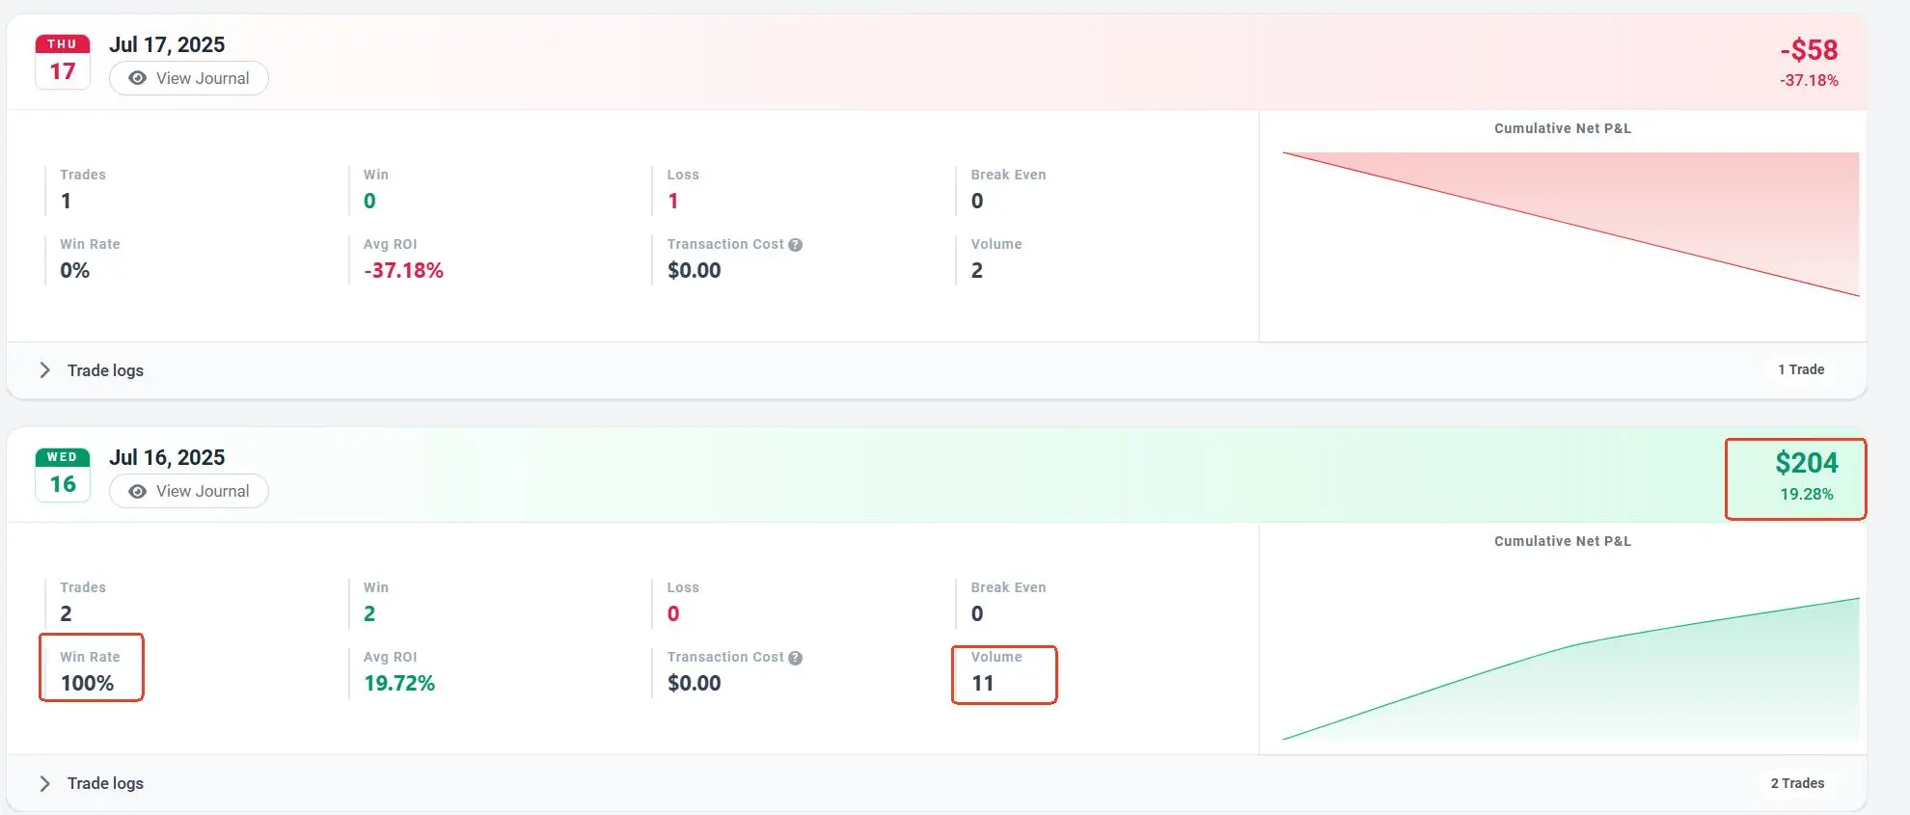The image size is (1910, 815).
Task: Click the red Cumulative Net P&L chart
Action: 1570,224
